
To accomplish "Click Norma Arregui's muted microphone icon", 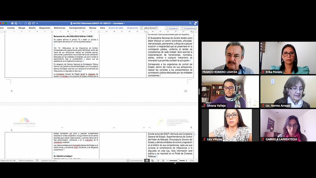I will coord(263,106).
